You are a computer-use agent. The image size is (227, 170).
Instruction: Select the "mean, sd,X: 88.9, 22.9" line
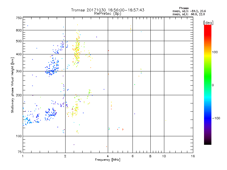(x=188, y=14)
